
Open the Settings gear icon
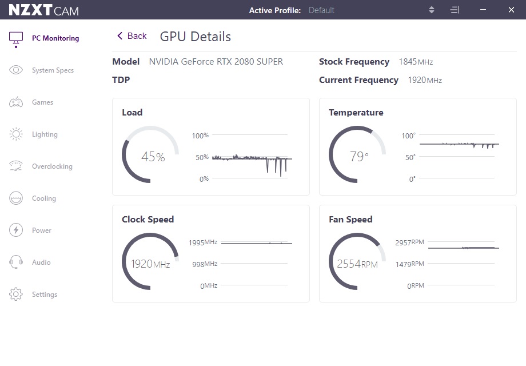(16, 294)
